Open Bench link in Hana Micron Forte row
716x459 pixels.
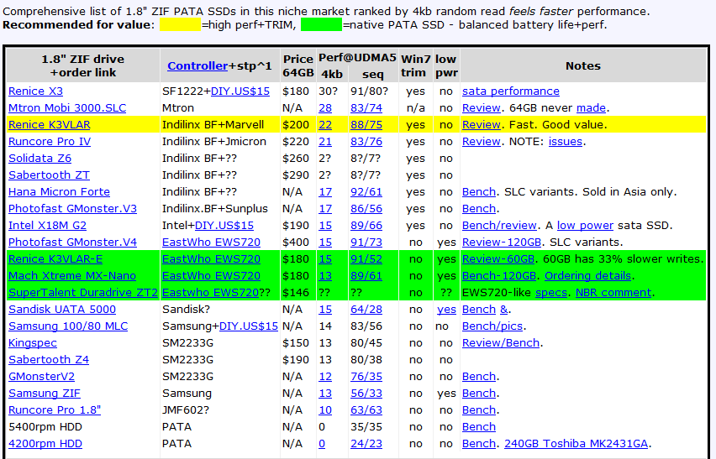478,192
